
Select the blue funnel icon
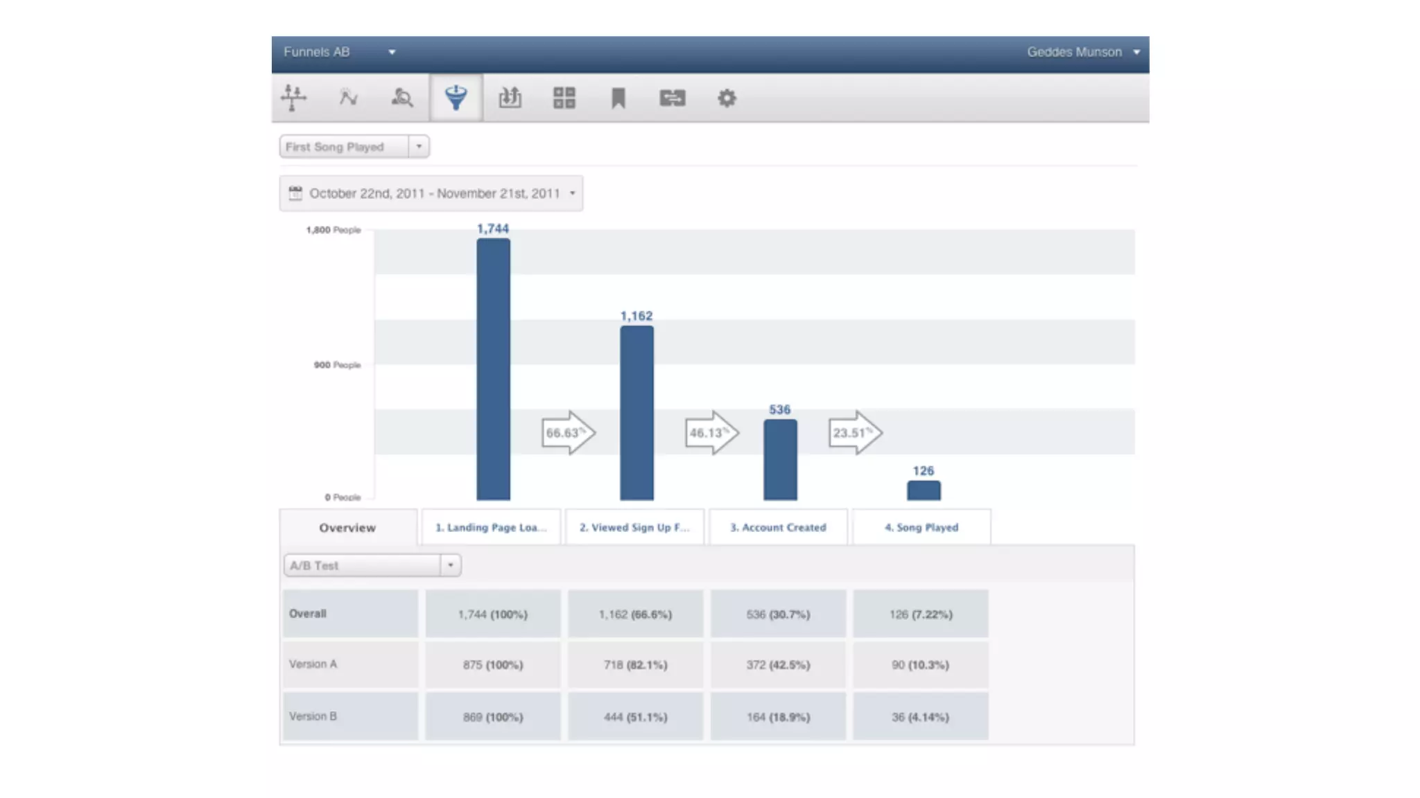point(456,98)
